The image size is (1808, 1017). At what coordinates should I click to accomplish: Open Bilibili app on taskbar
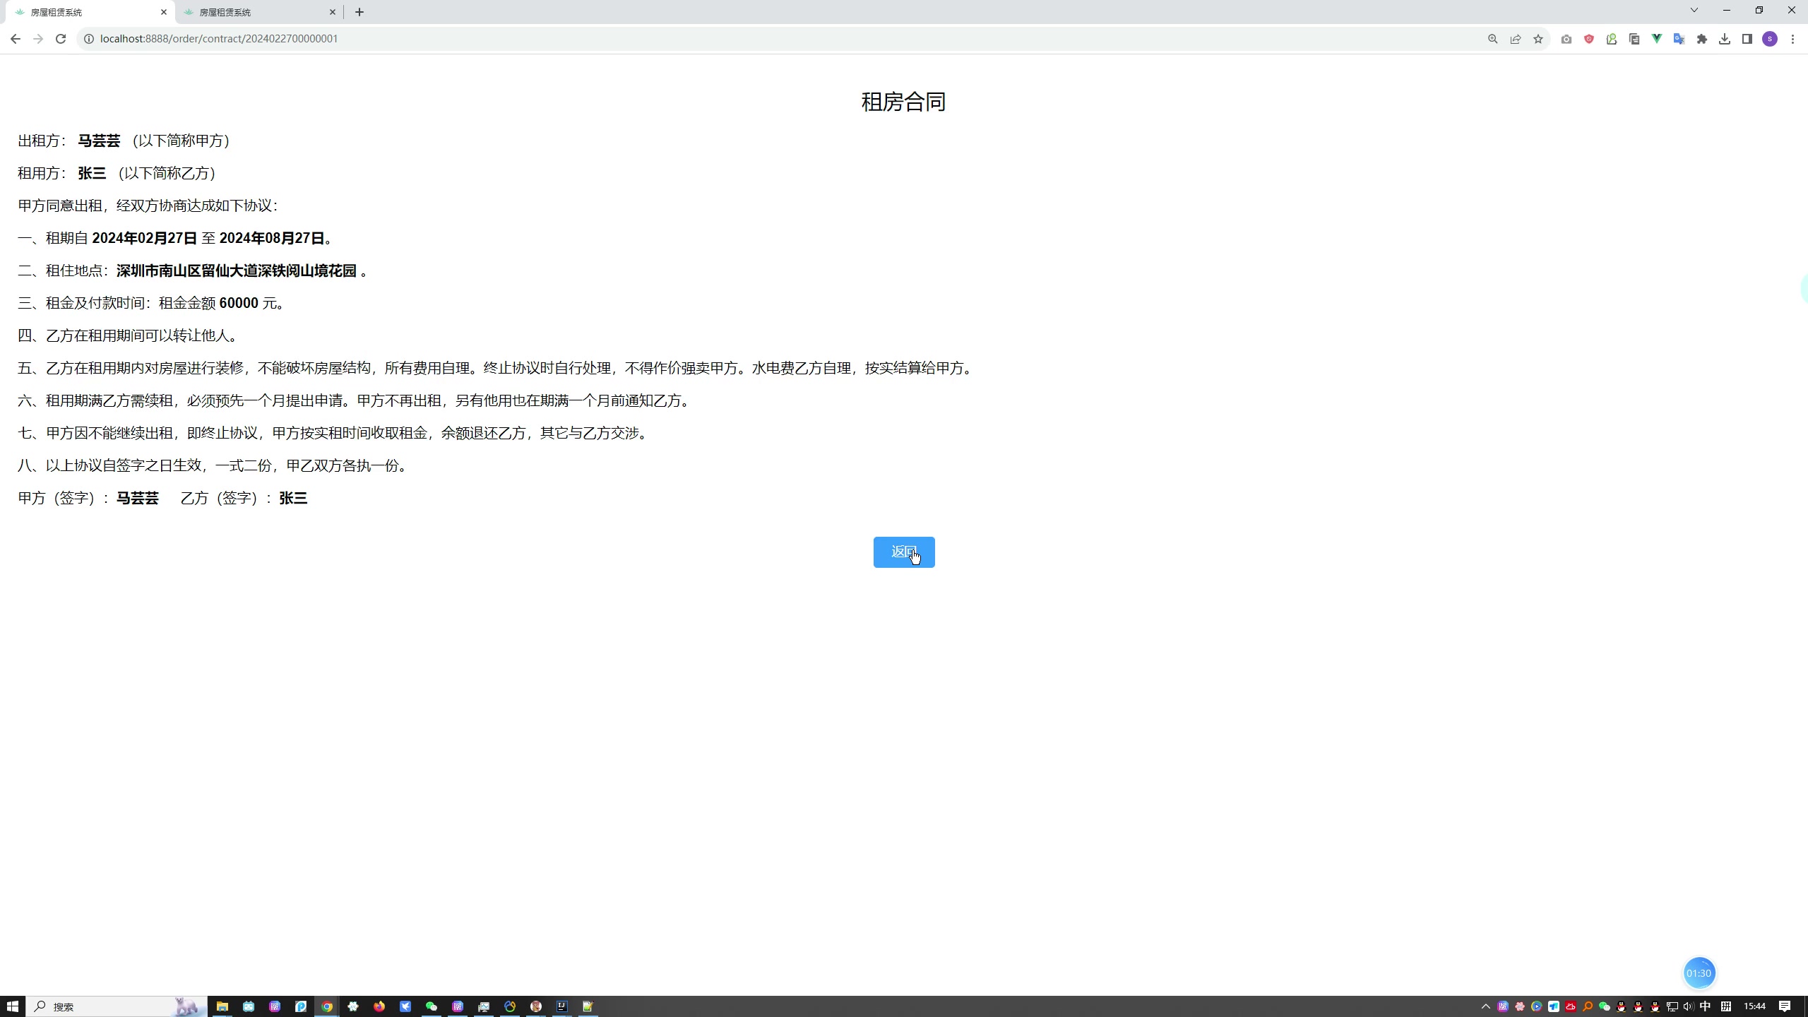(x=249, y=1006)
